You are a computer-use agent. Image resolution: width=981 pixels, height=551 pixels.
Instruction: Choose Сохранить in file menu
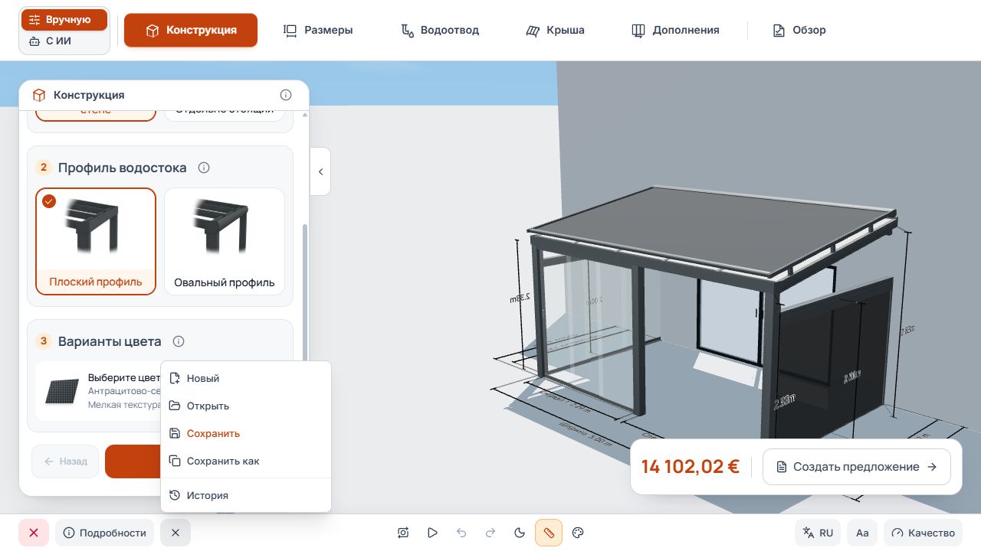246,433
